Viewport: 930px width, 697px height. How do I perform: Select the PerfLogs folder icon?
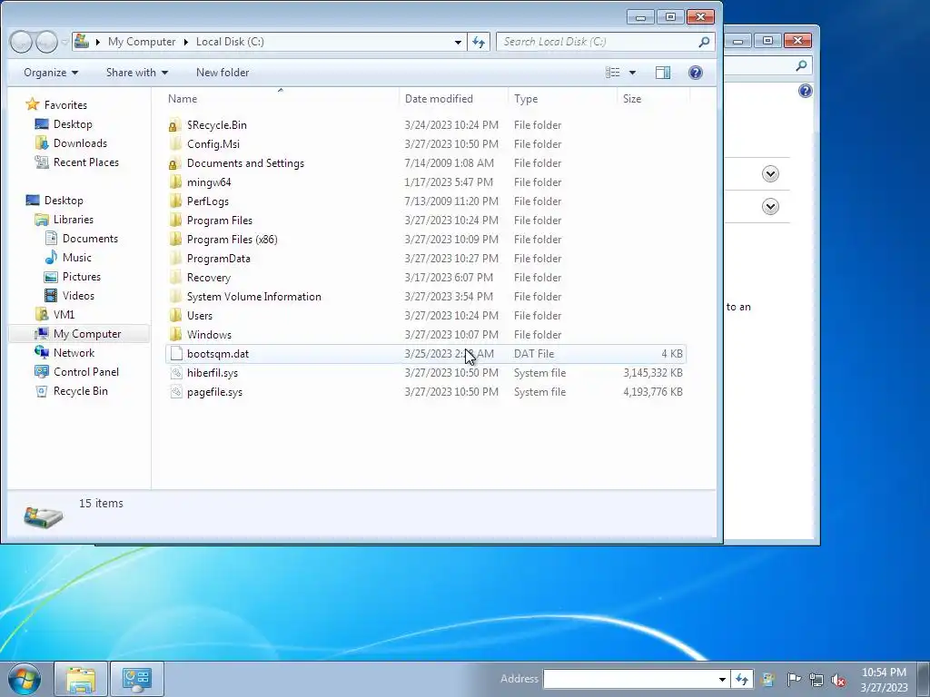click(x=175, y=201)
